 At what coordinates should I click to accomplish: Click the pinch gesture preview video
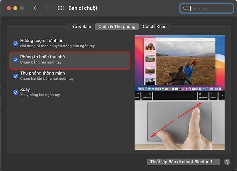pos(179,92)
